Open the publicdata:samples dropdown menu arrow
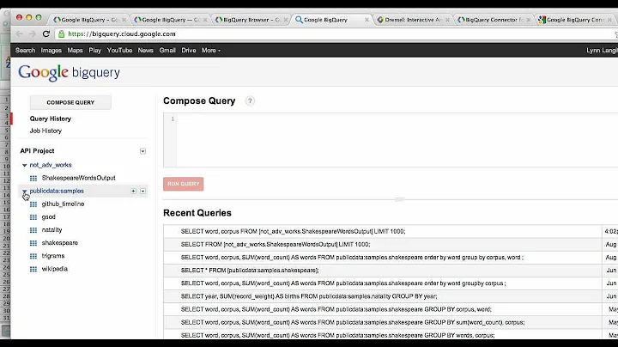Image resolution: width=618 pixels, height=347 pixels. point(142,191)
